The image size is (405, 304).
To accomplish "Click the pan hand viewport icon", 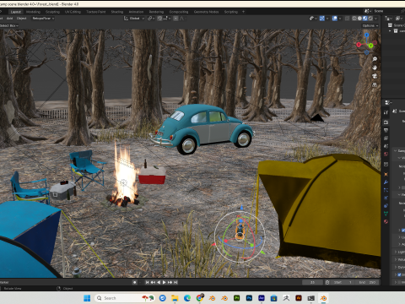I will [x=375, y=68].
